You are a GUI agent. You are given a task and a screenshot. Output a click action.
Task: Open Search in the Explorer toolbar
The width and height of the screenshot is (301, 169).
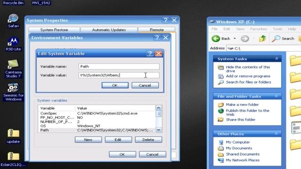click(x=283, y=38)
